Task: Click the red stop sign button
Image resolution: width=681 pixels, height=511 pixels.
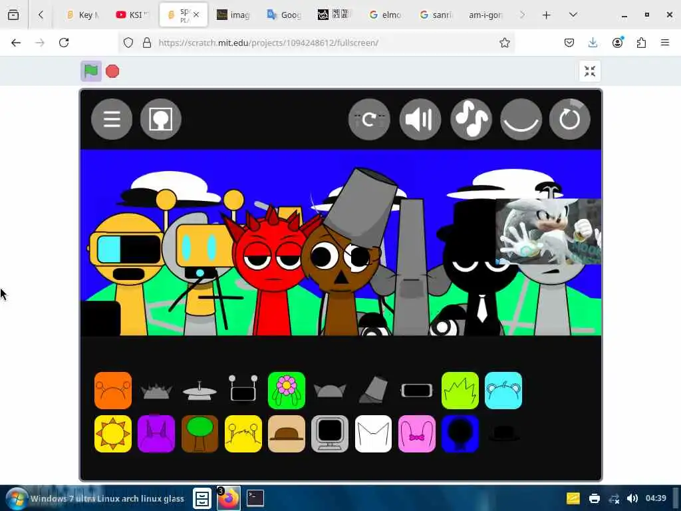Action: pyautogui.click(x=112, y=71)
